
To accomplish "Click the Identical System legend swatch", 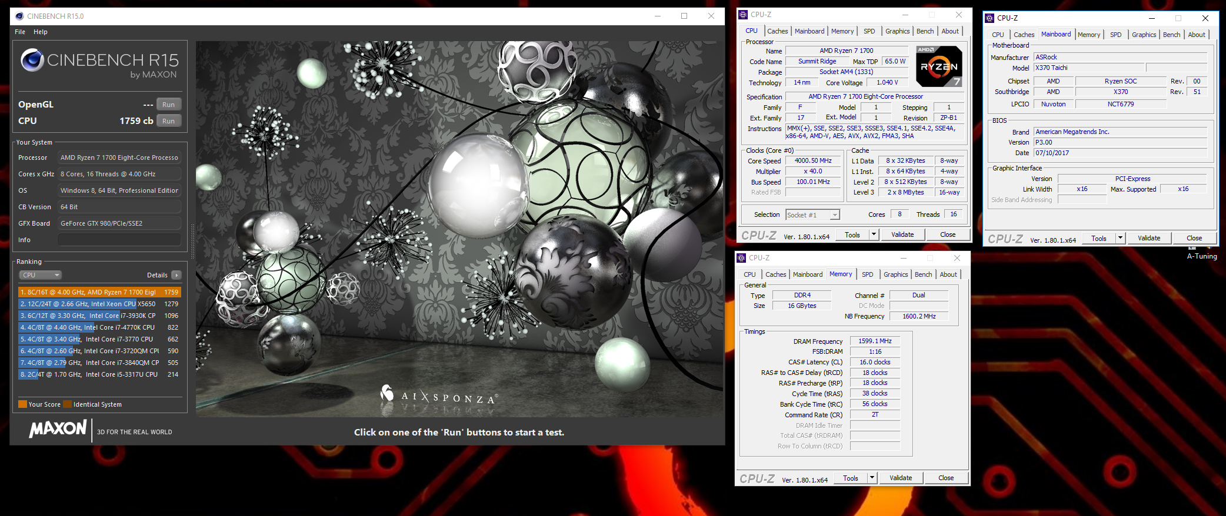I will [68, 404].
